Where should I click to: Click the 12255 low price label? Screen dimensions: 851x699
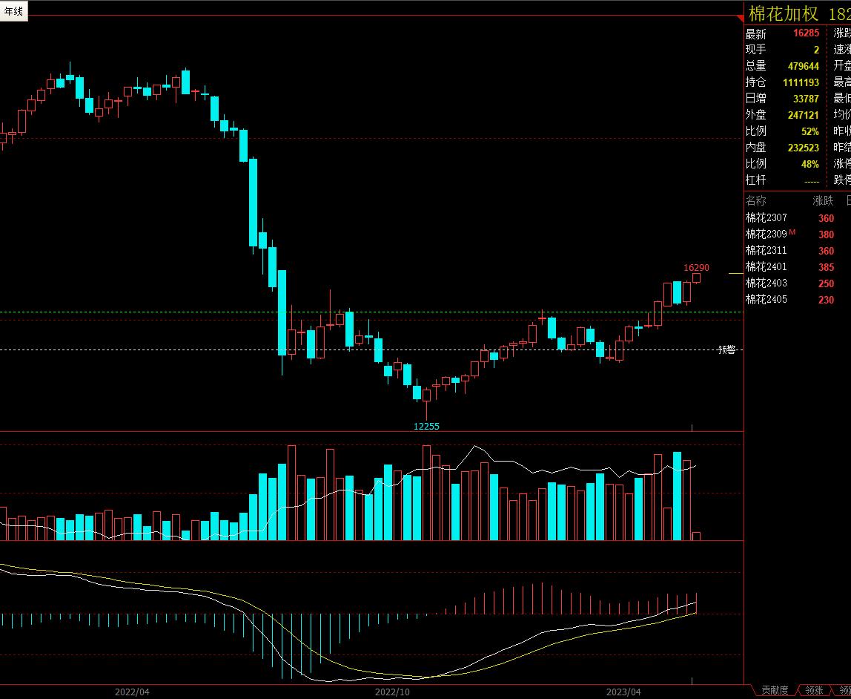click(x=426, y=427)
